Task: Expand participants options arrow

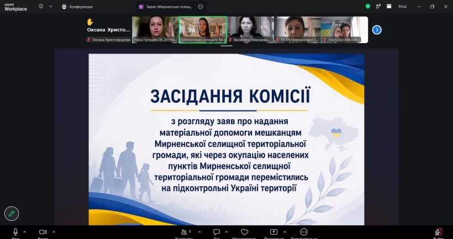Action: [x=199, y=232]
